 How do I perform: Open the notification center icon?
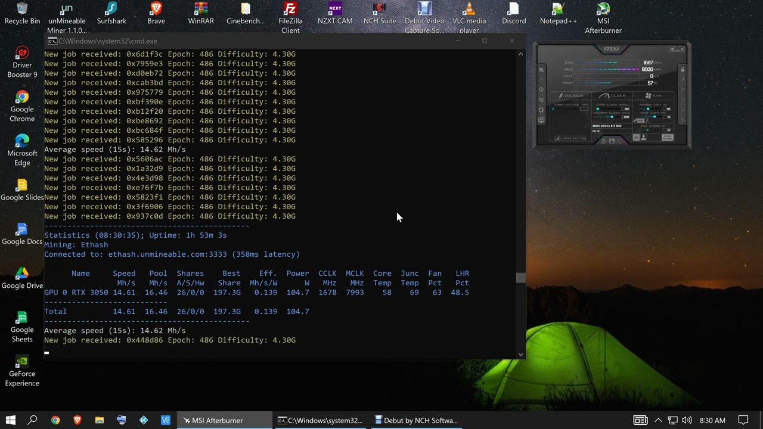743,420
